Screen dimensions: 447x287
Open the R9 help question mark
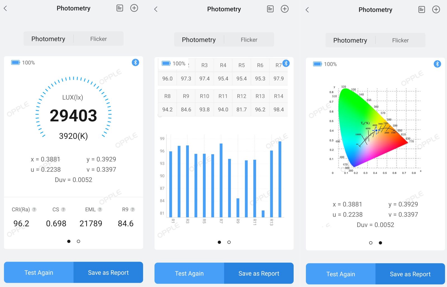pos(132,209)
